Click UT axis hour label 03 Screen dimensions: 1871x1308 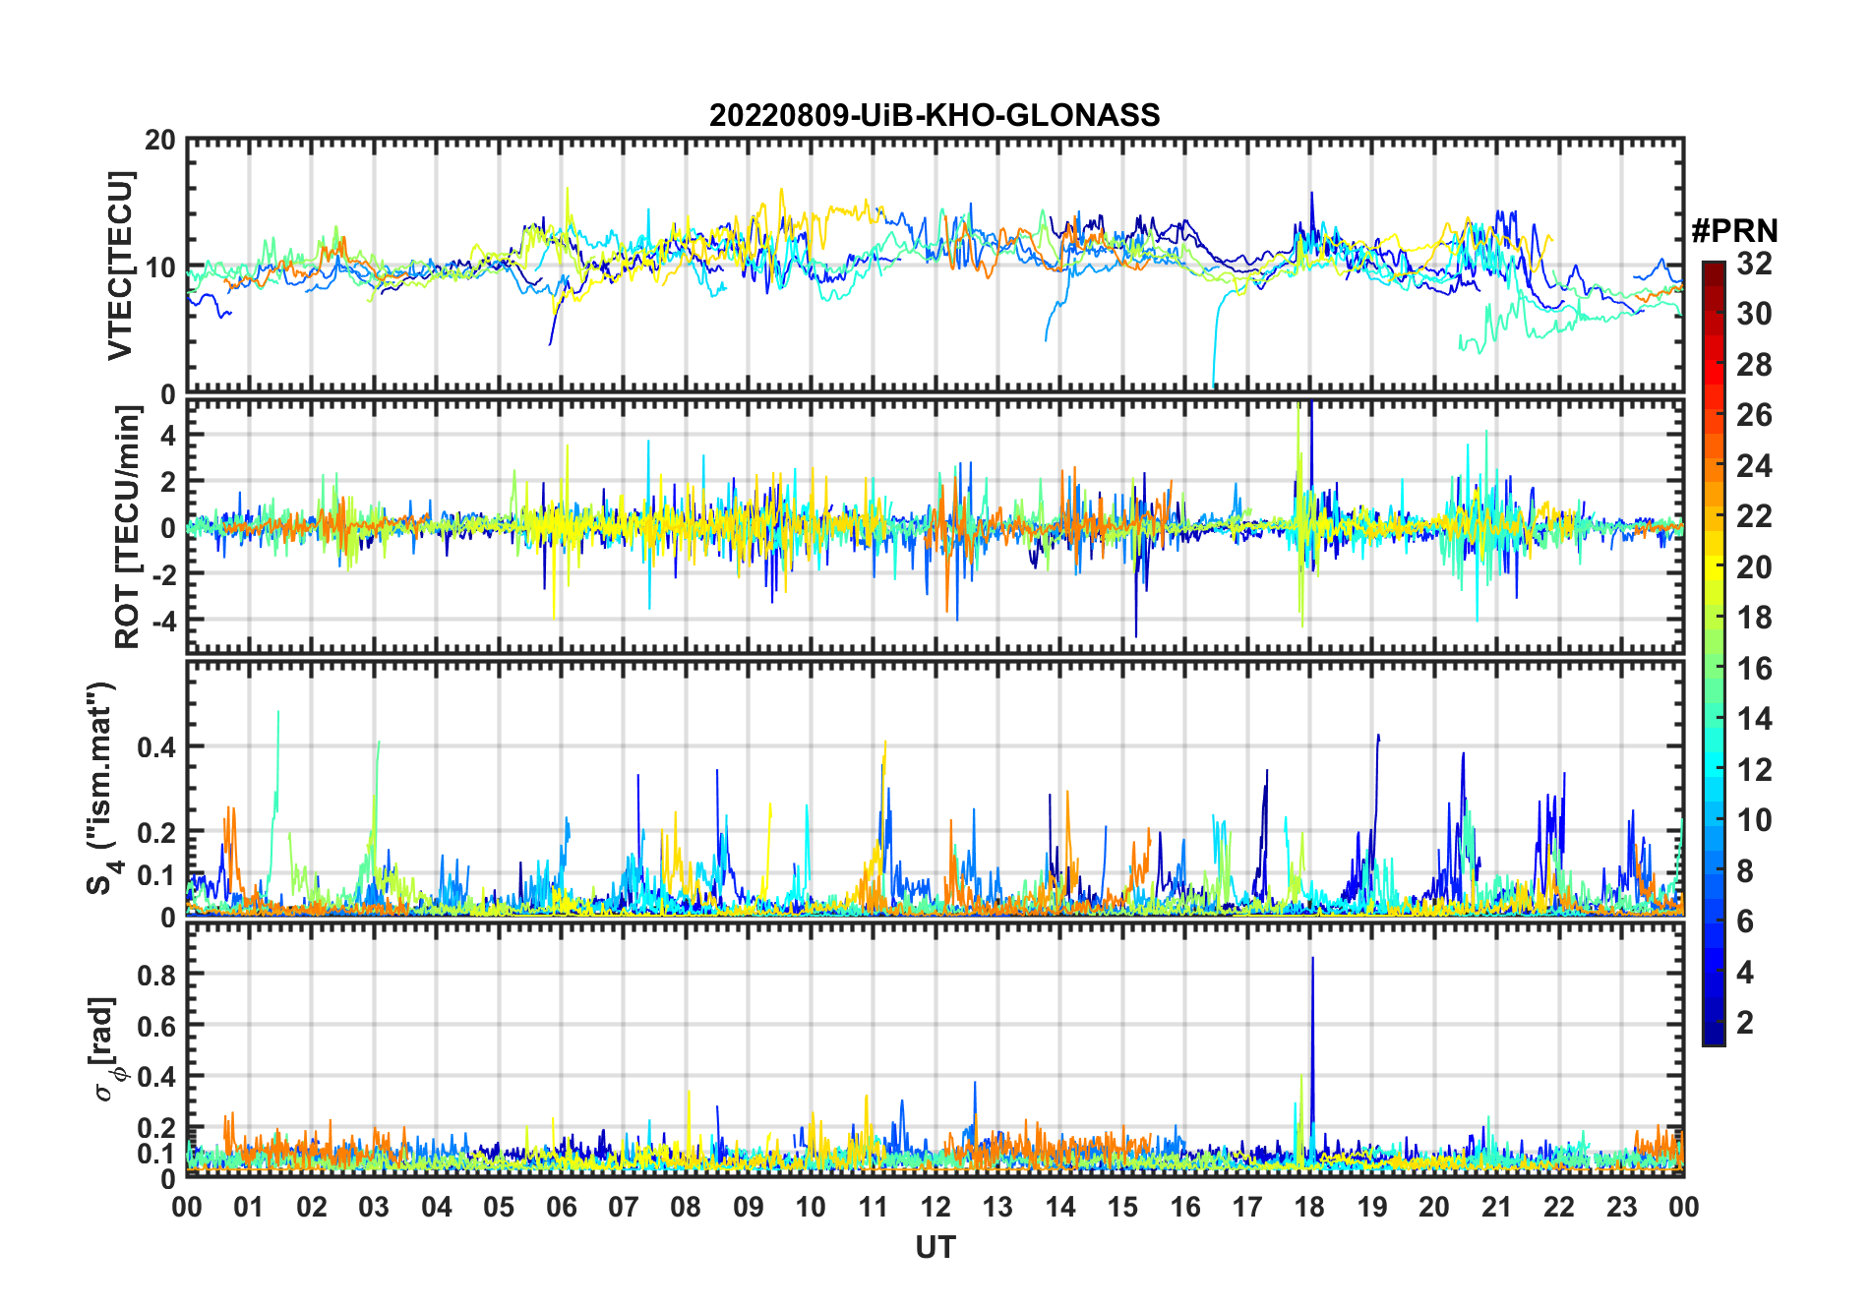tap(374, 1207)
